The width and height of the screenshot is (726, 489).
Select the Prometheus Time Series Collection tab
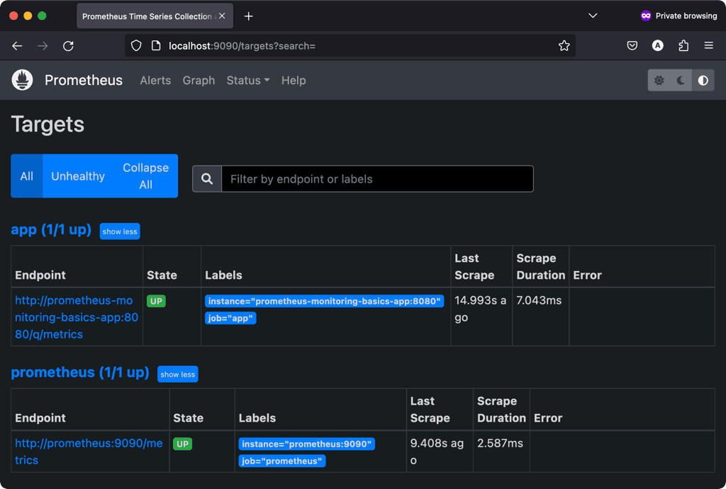point(155,16)
